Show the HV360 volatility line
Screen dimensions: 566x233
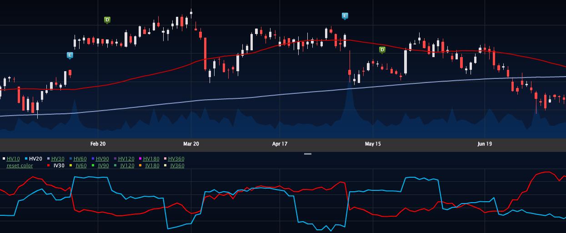[176, 159]
